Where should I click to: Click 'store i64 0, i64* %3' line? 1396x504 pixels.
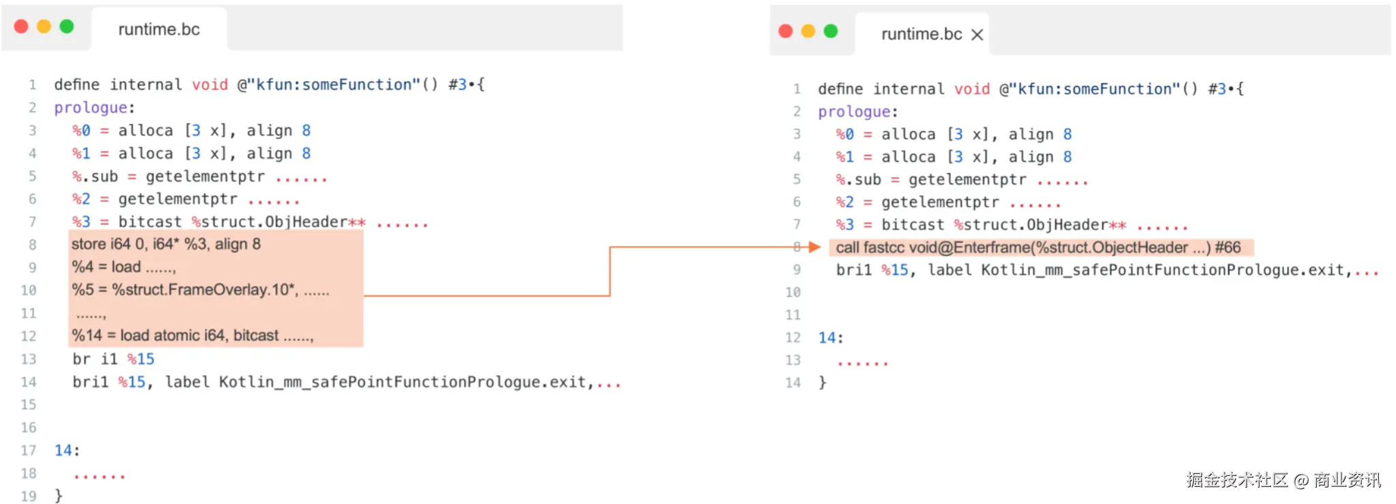(x=166, y=244)
